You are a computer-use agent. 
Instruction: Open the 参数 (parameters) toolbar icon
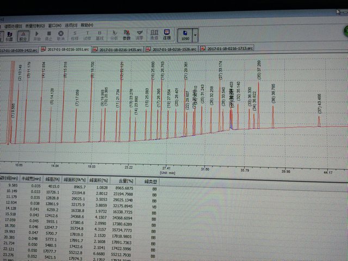pos(127,35)
